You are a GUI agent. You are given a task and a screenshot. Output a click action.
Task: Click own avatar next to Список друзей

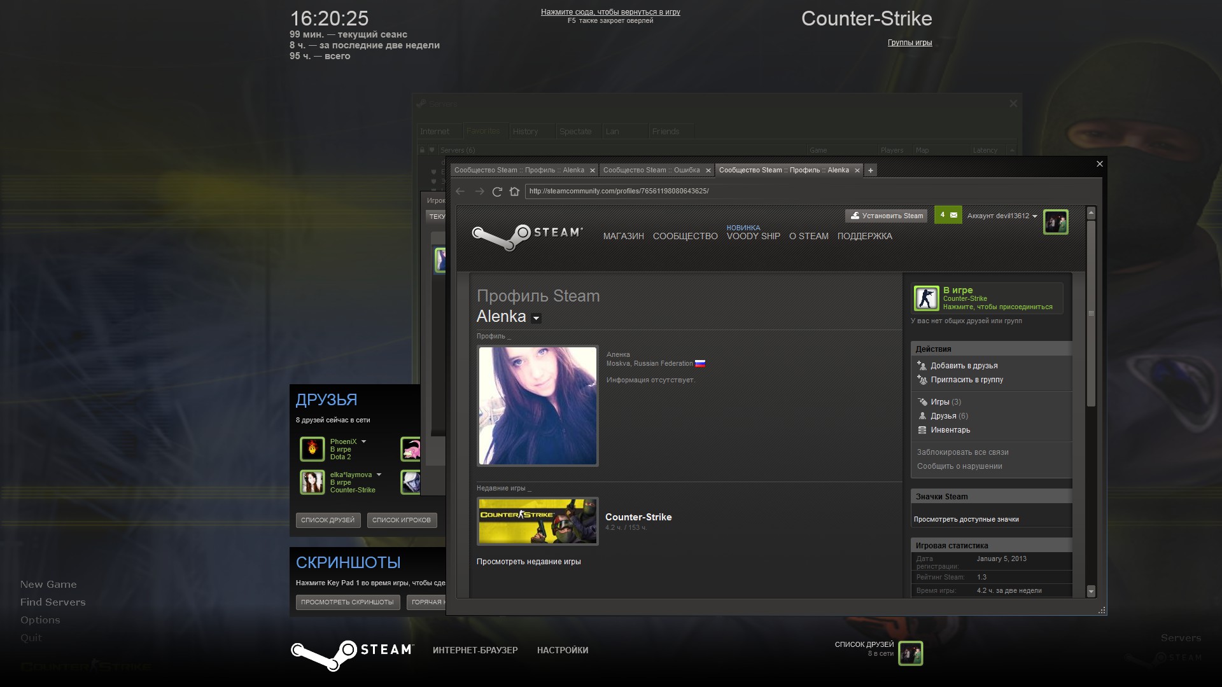click(x=910, y=653)
